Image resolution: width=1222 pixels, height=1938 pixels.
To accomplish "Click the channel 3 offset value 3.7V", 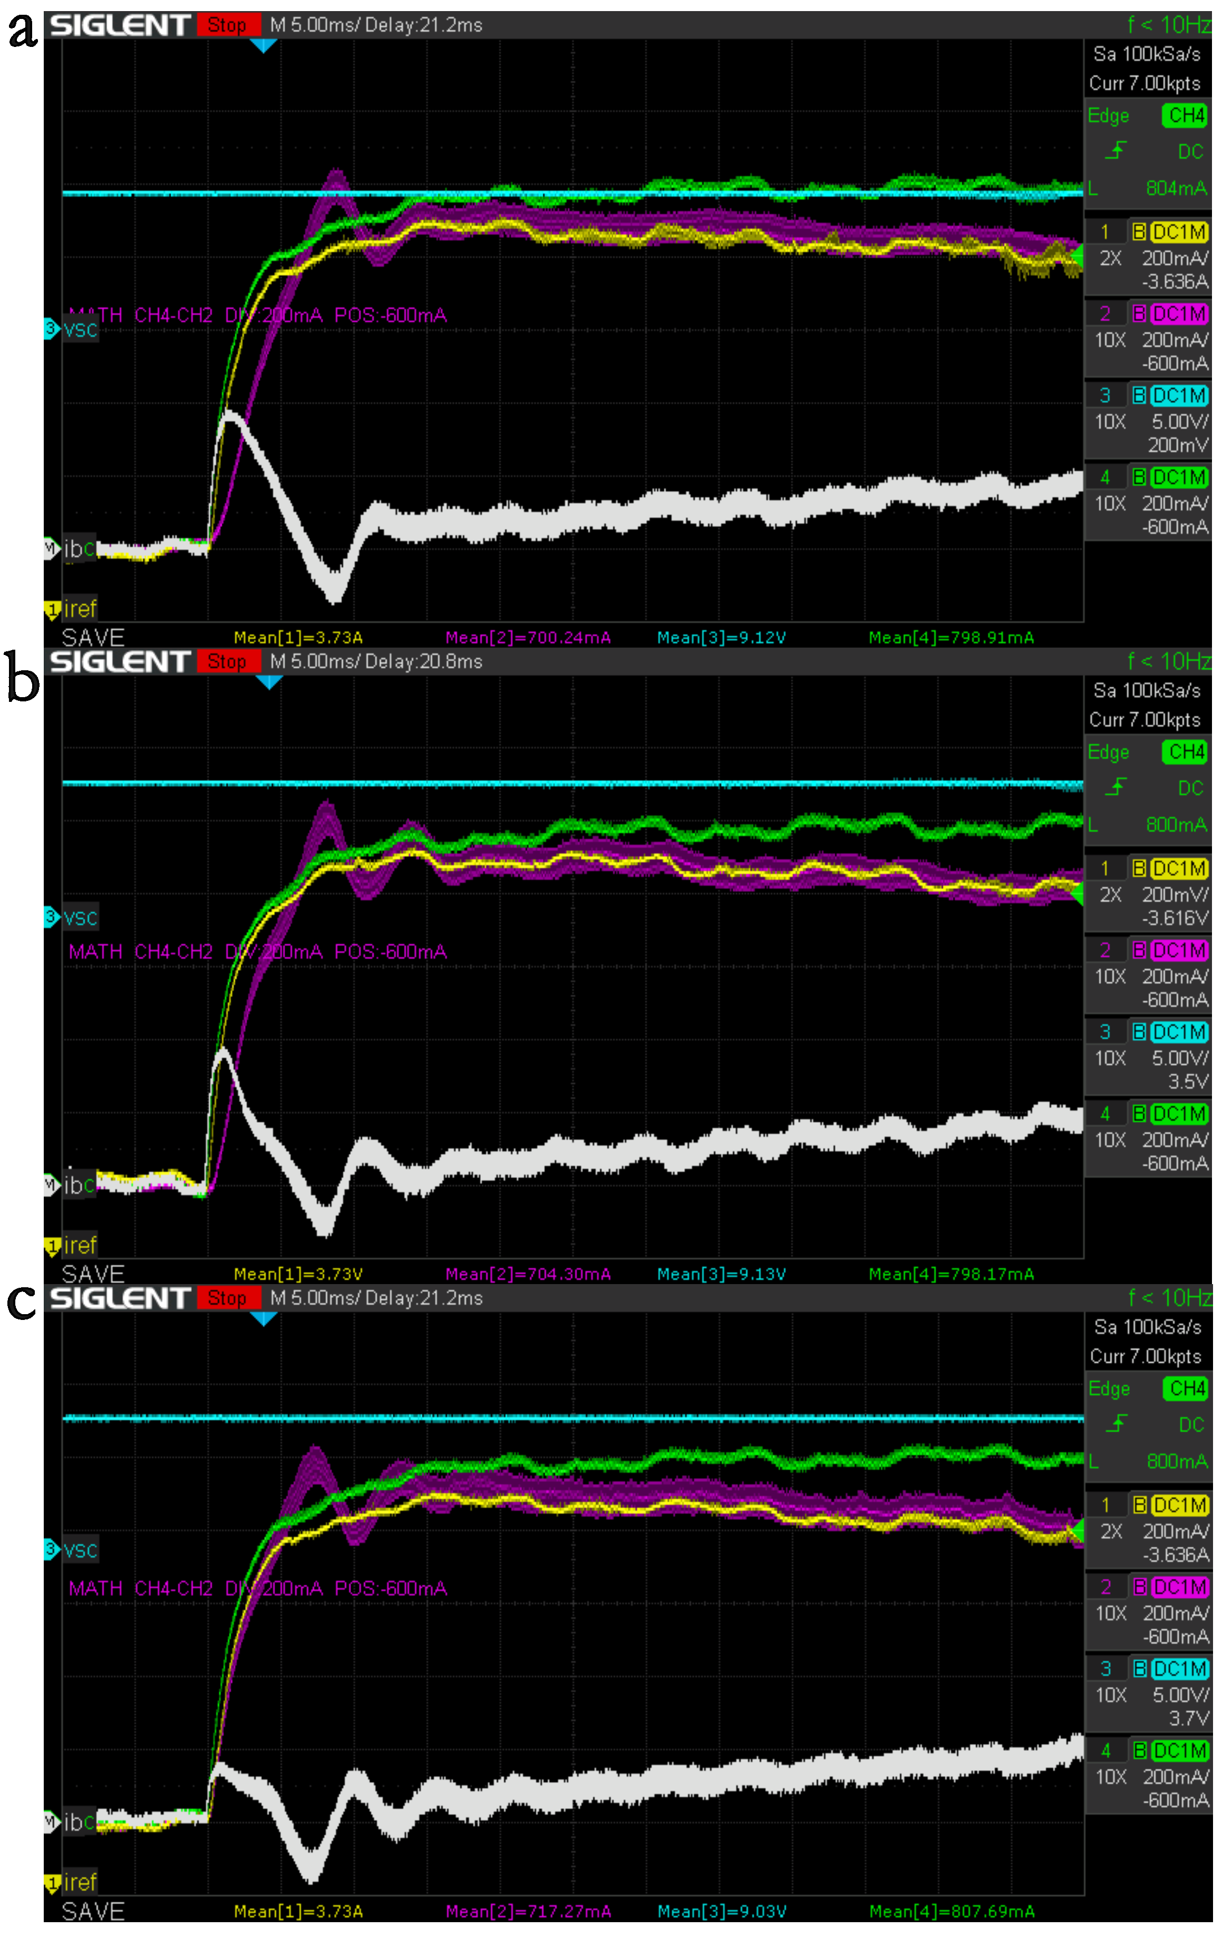I will pyautogui.click(x=1189, y=1718).
